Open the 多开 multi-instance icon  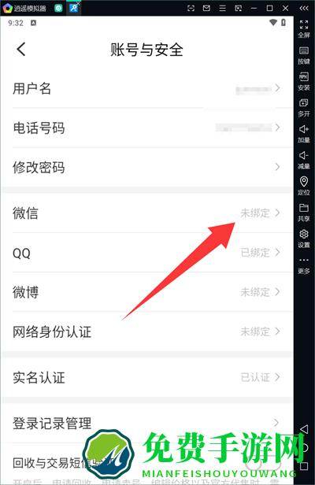303,103
